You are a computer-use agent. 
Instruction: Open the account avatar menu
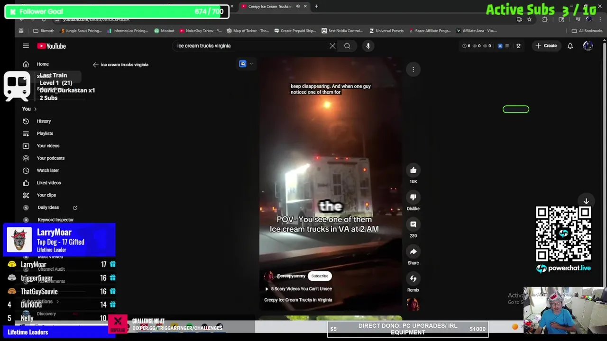pos(588,46)
